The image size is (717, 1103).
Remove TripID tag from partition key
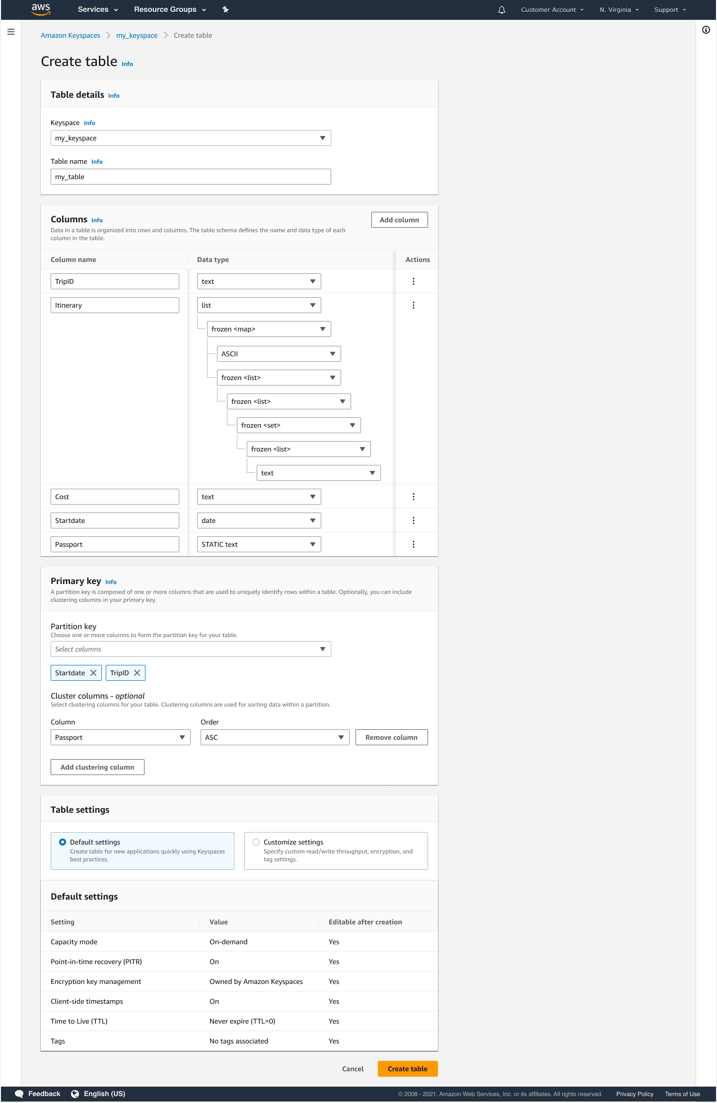(137, 673)
